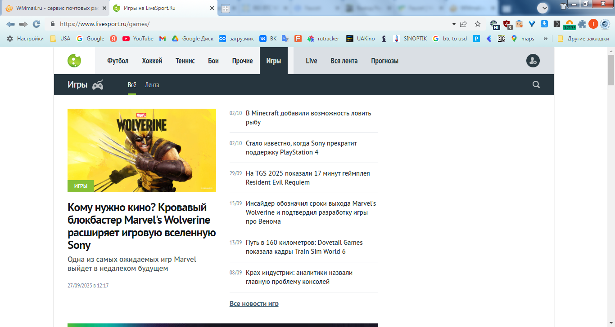Viewport: 615px width, 327px height.
Task: Open the user profile icon on LiveSport
Action: (533, 61)
